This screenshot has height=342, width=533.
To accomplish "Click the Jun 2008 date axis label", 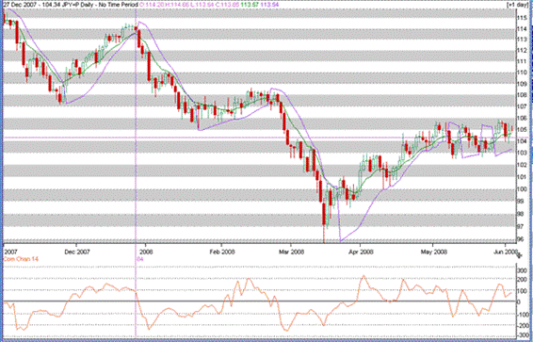I will point(506,252).
